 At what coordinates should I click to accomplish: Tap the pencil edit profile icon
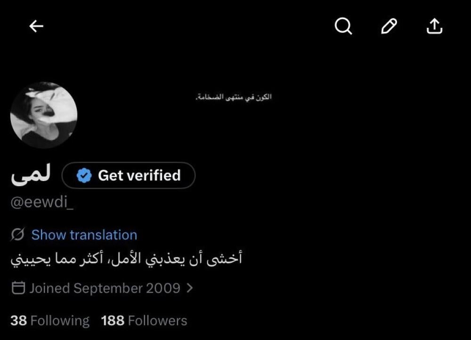389,26
